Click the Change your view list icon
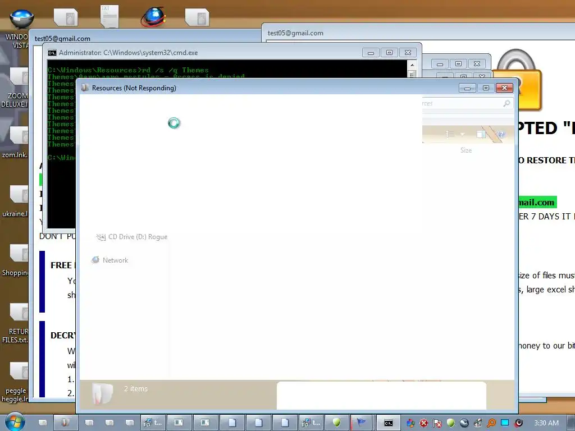575x431 pixels. pyautogui.click(x=450, y=134)
